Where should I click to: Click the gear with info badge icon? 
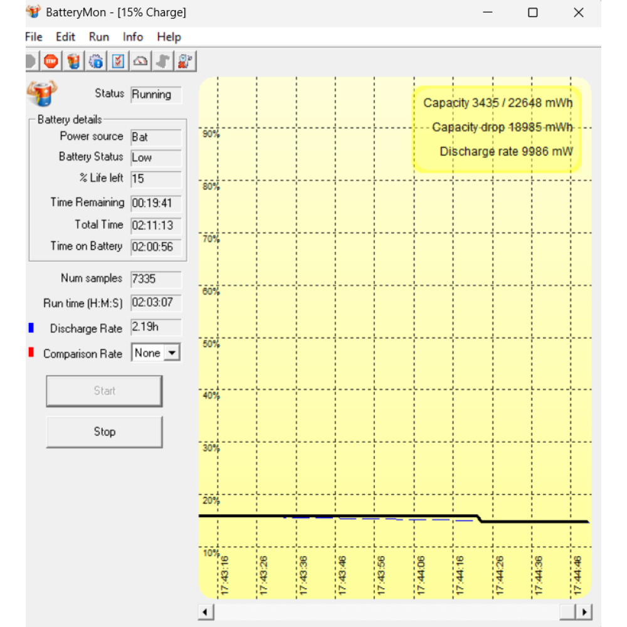(x=96, y=61)
